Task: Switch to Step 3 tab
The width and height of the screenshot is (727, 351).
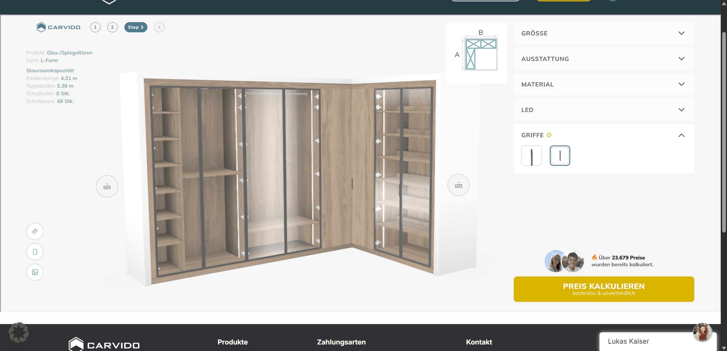Action: [x=135, y=27]
